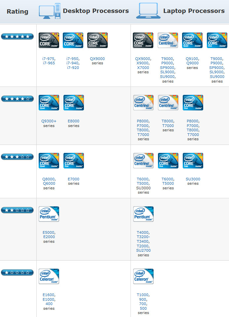Click the Laptop Processors column header

pos(194,11)
